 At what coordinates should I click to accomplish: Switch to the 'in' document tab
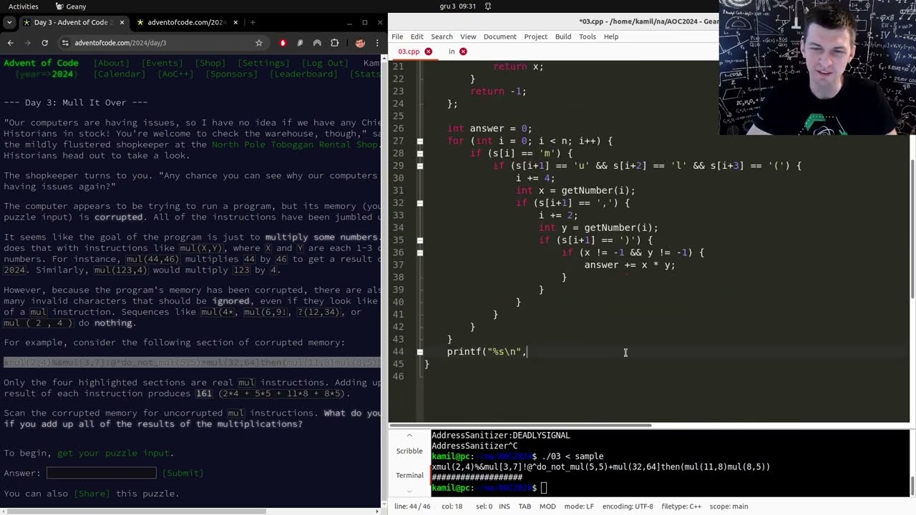click(452, 51)
